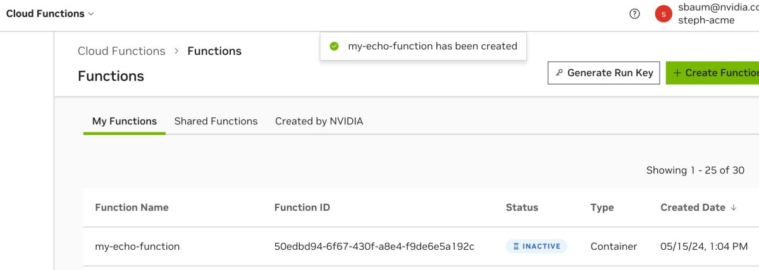Click the key icon in Generate Run Key

point(559,73)
